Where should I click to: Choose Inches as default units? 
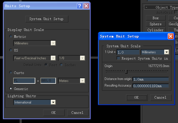(x=61, y=65)
